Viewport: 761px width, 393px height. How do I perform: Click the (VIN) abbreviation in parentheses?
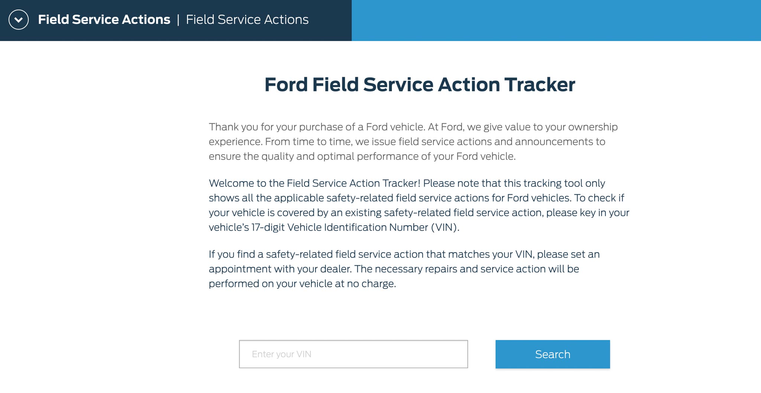tap(445, 227)
